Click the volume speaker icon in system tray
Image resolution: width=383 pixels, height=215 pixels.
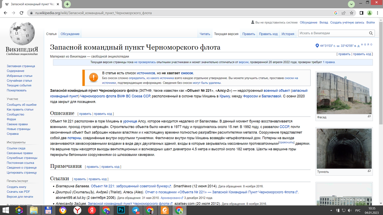349,210
